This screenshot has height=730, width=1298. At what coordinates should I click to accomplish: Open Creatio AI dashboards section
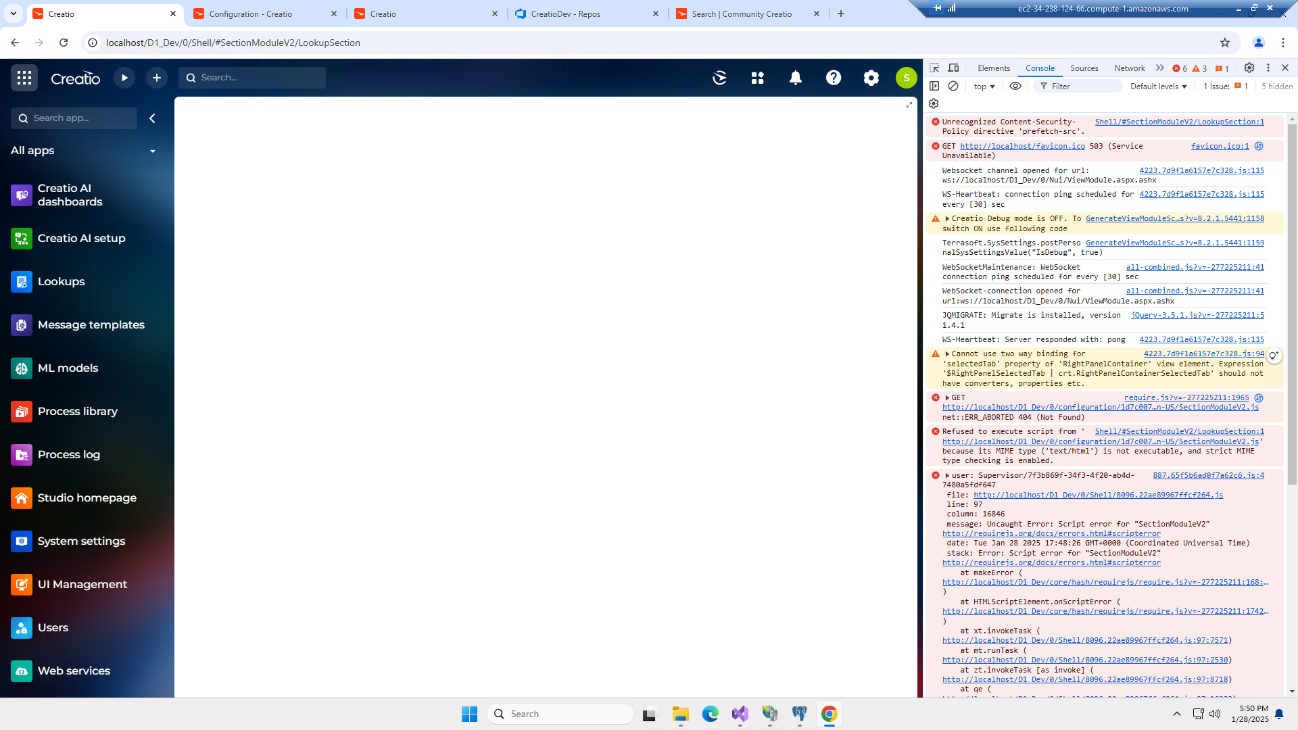[87, 195]
